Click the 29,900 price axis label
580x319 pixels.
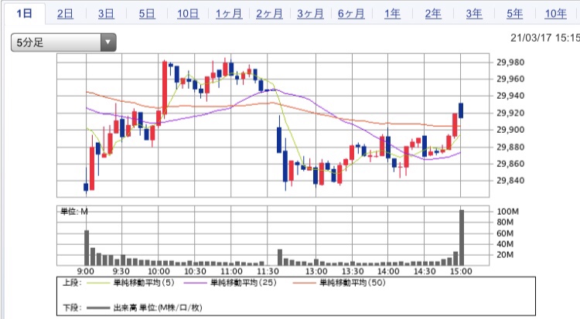pos(510,130)
